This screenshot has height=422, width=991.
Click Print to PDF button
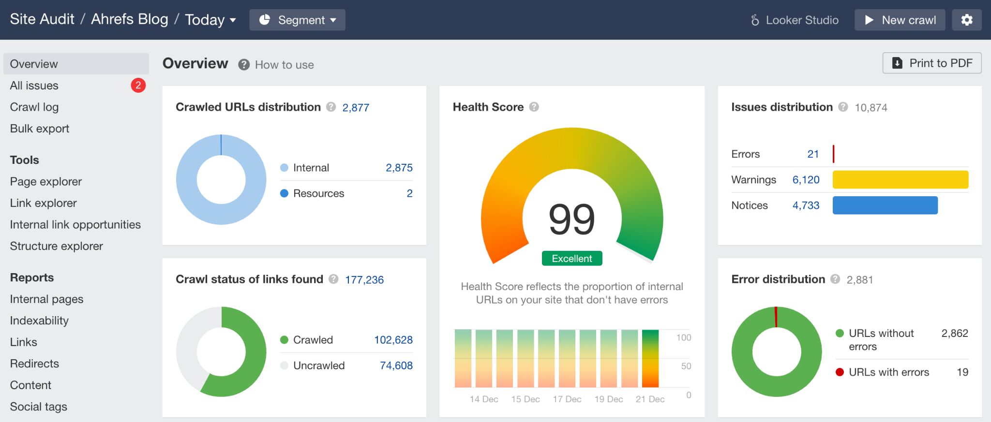click(931, 63)
